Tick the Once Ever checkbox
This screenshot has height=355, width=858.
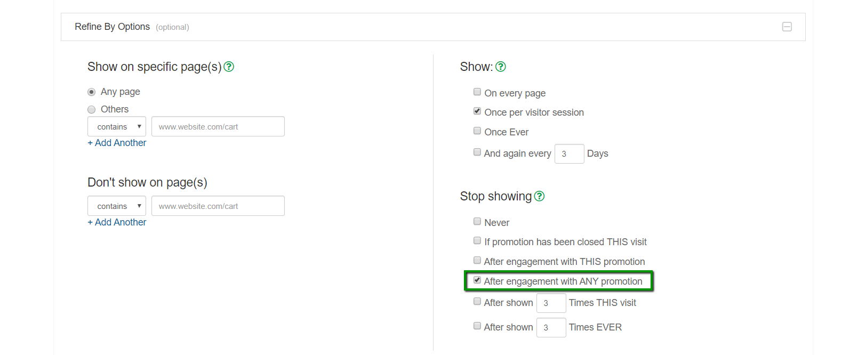[x=477, y=131]
